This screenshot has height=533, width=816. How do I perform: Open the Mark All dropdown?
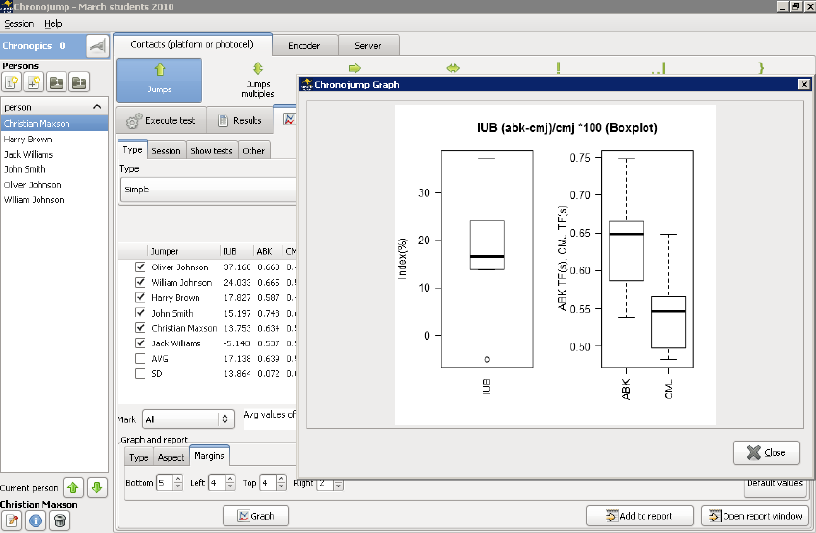pyautogui.click(x=188, y=419)
